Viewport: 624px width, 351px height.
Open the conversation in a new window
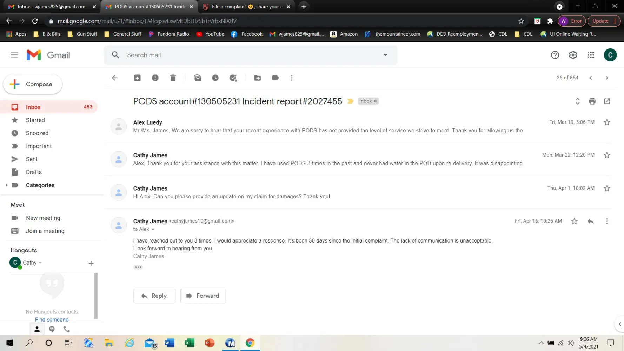pyautogui.click(x=607, y=101)
